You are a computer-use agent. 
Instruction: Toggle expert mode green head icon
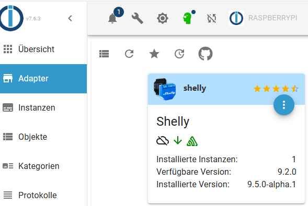pyautogui.click(x=188, y=18)
